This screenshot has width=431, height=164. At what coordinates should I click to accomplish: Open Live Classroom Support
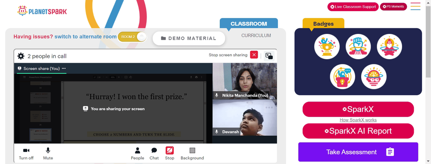[353, 7]
